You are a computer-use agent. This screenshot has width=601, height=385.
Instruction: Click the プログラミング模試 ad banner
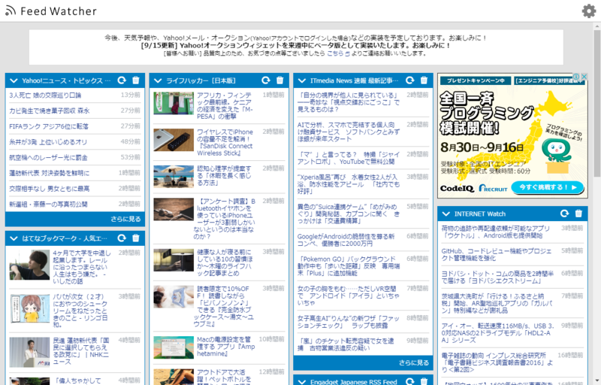(x=512, y=136)
